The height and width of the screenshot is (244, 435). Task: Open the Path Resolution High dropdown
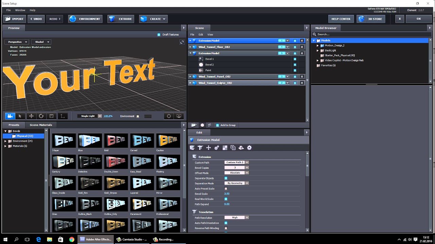[x=237, y=218]
